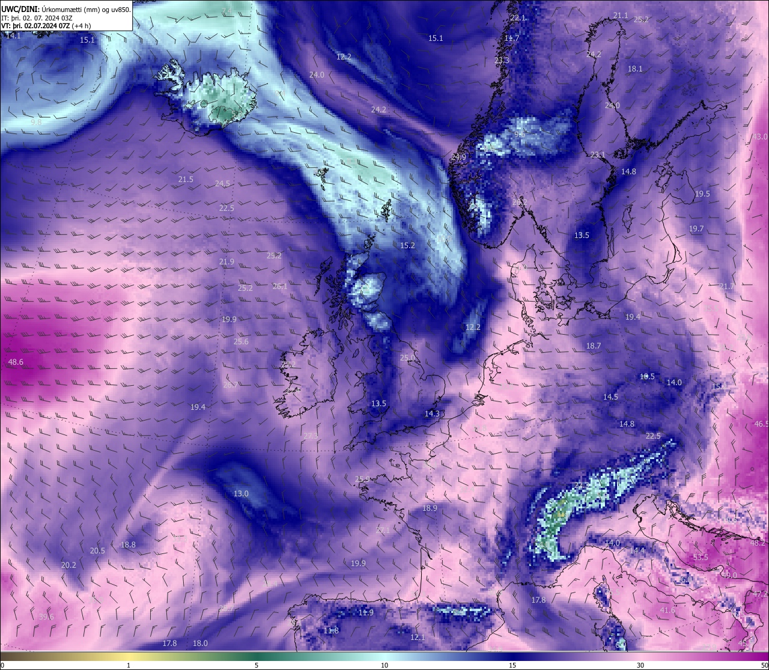
Task: Select the 19.7 value label
Action: pos(696,228)
